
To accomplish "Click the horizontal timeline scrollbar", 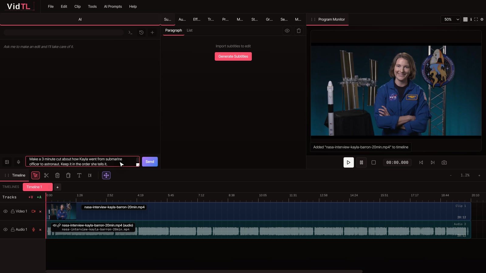I will point(204,271).
